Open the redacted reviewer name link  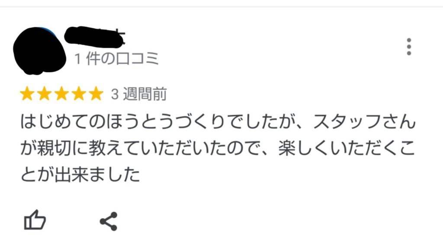pyautogui.click(x=95, y=37)
